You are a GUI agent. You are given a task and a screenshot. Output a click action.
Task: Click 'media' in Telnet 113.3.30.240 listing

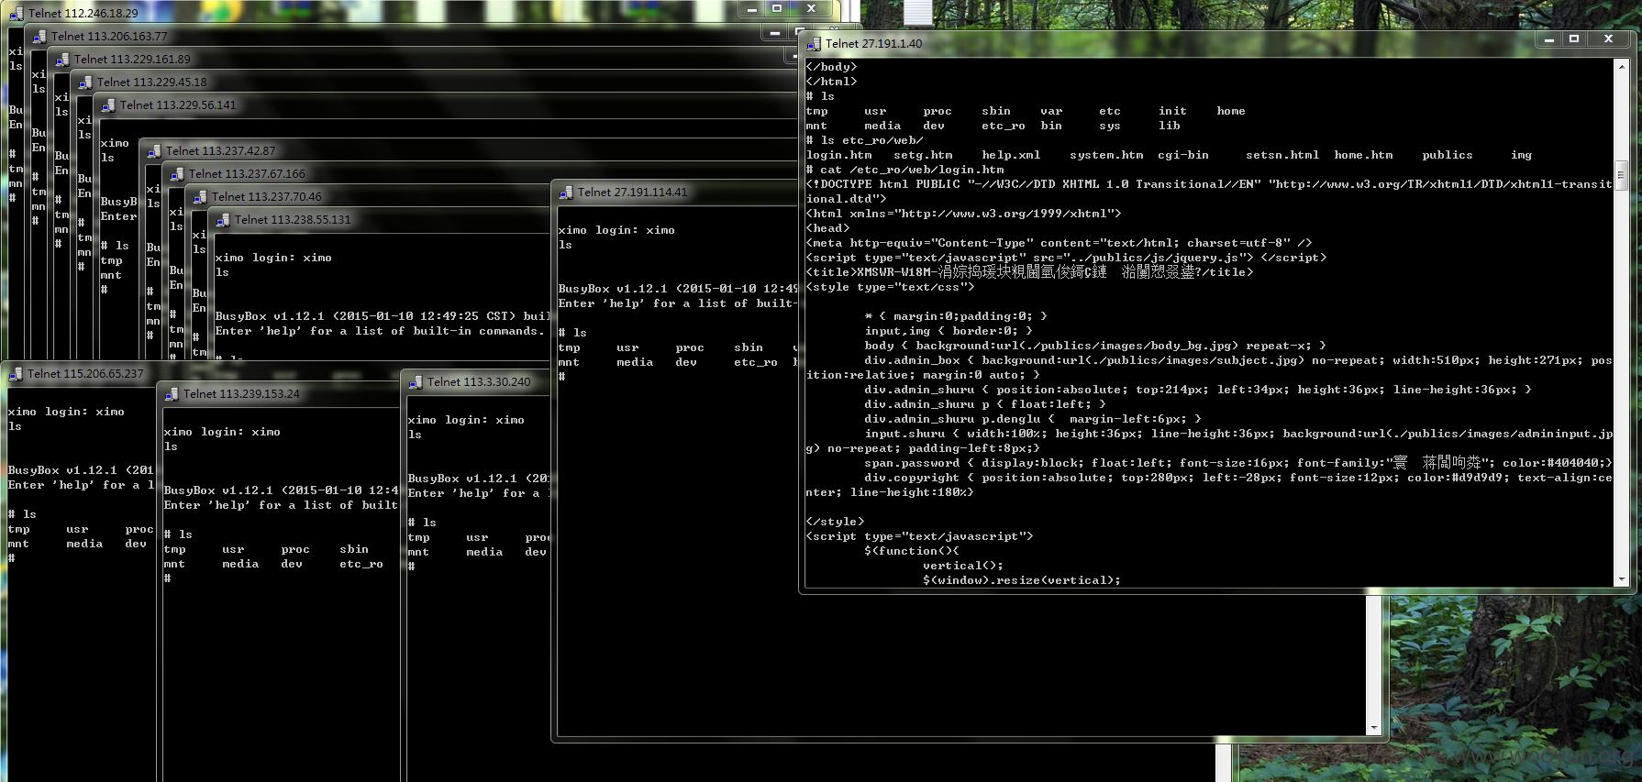tap(484, 552)
